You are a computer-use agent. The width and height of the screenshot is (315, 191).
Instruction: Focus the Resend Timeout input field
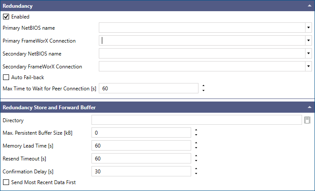click(141, 159)
